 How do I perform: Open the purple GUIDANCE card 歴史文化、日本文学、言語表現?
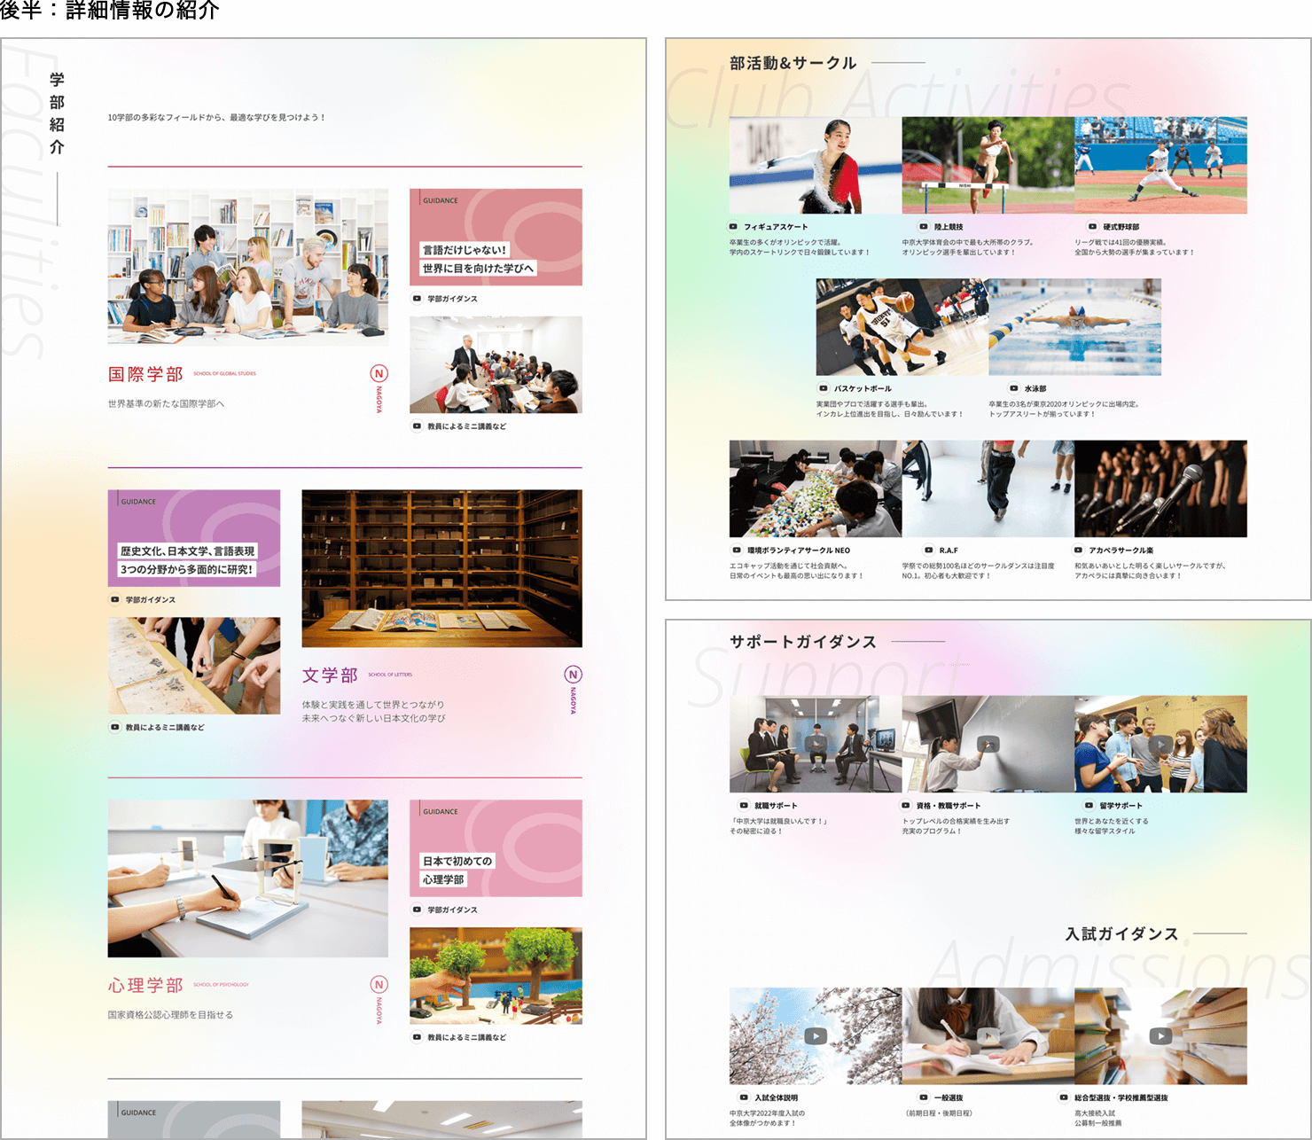click(194, 538)
